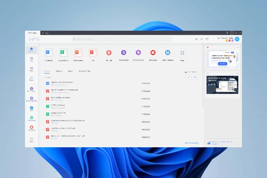Image resolution: width=267 pixels, height=178 pixels.
Task: Open the Team section in sidebar
Action: [31, 78]
